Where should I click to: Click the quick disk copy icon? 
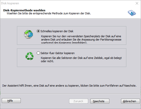click(28, 34)
